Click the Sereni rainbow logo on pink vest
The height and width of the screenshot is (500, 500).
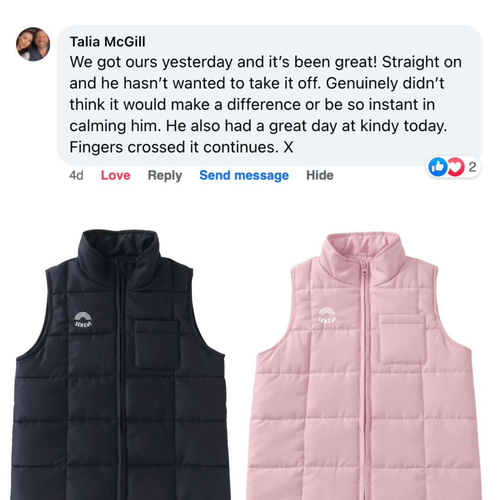click(x=327, y=315)
